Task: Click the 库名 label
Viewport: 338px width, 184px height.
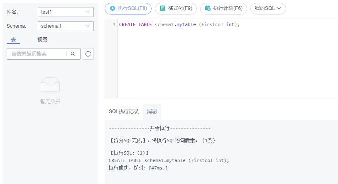Action: pos(12,12)
